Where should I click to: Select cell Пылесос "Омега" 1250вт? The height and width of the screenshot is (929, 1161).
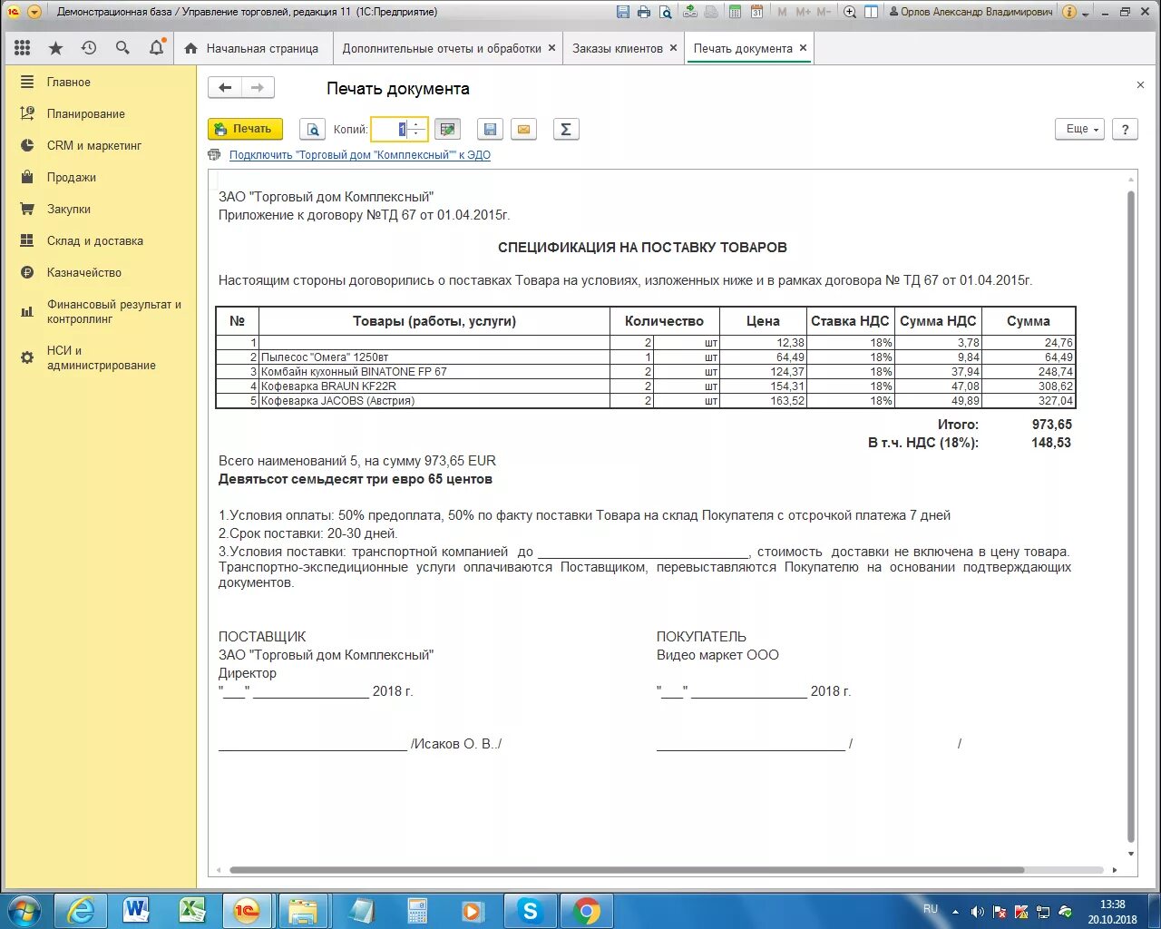pyautogui.click(x=434, y=357)
